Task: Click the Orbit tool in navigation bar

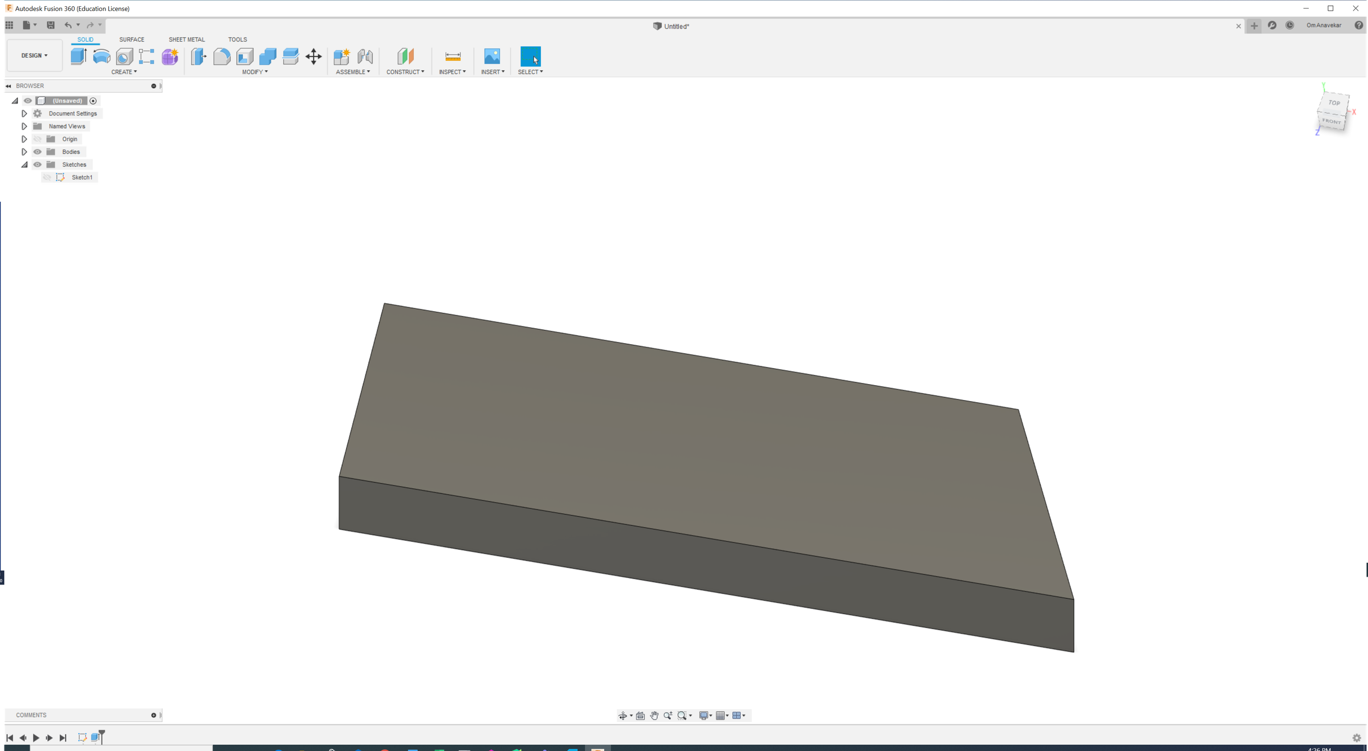Action: coord(624,715)
